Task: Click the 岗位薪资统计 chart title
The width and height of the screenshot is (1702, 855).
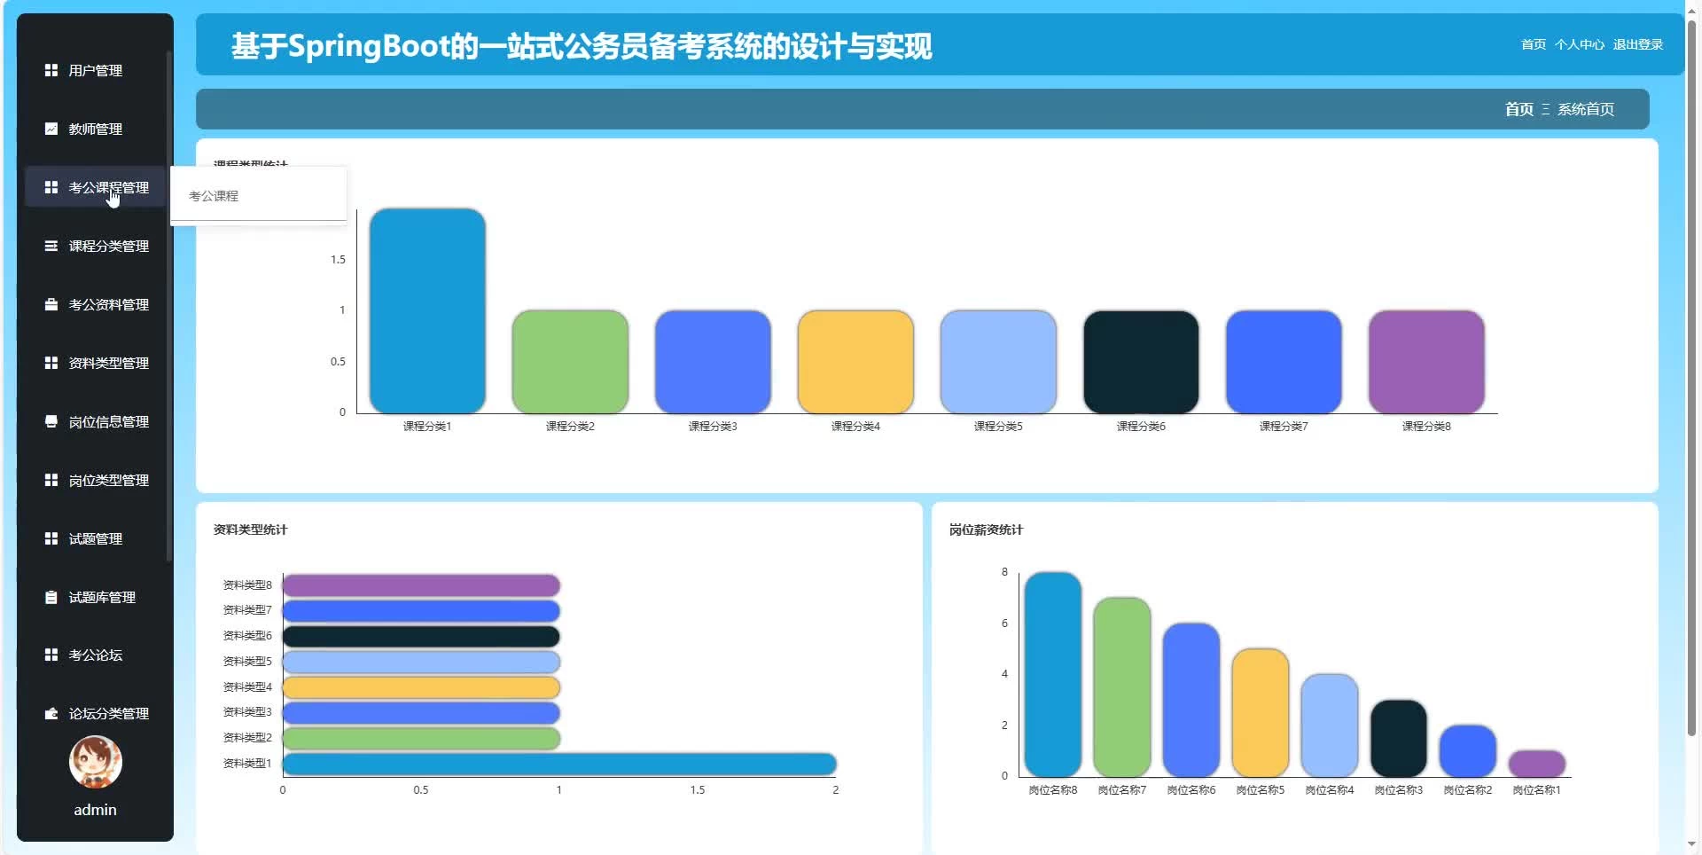Action: coord(986,529)
